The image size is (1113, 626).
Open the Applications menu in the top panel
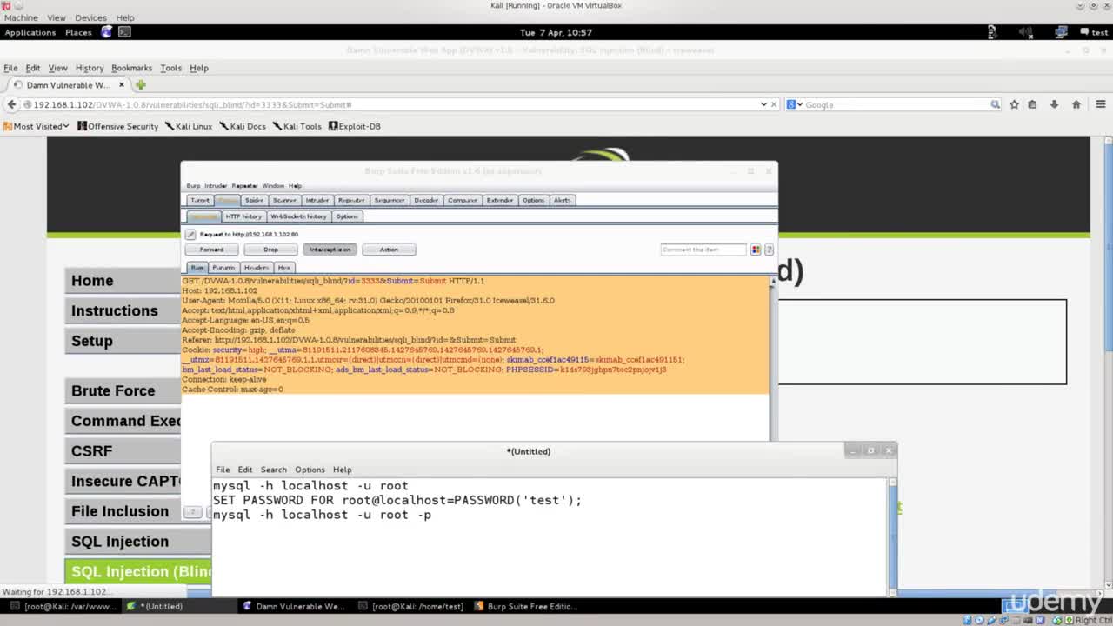tap(30, 32)
